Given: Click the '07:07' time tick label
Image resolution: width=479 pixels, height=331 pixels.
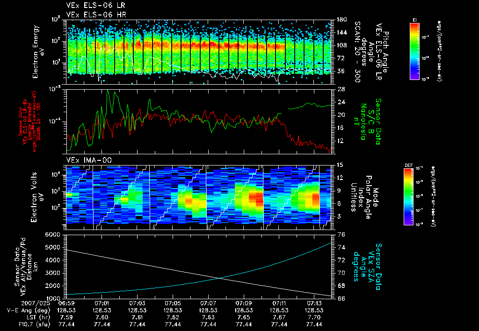Looking at the screenshot, I should tap(208, 303).
